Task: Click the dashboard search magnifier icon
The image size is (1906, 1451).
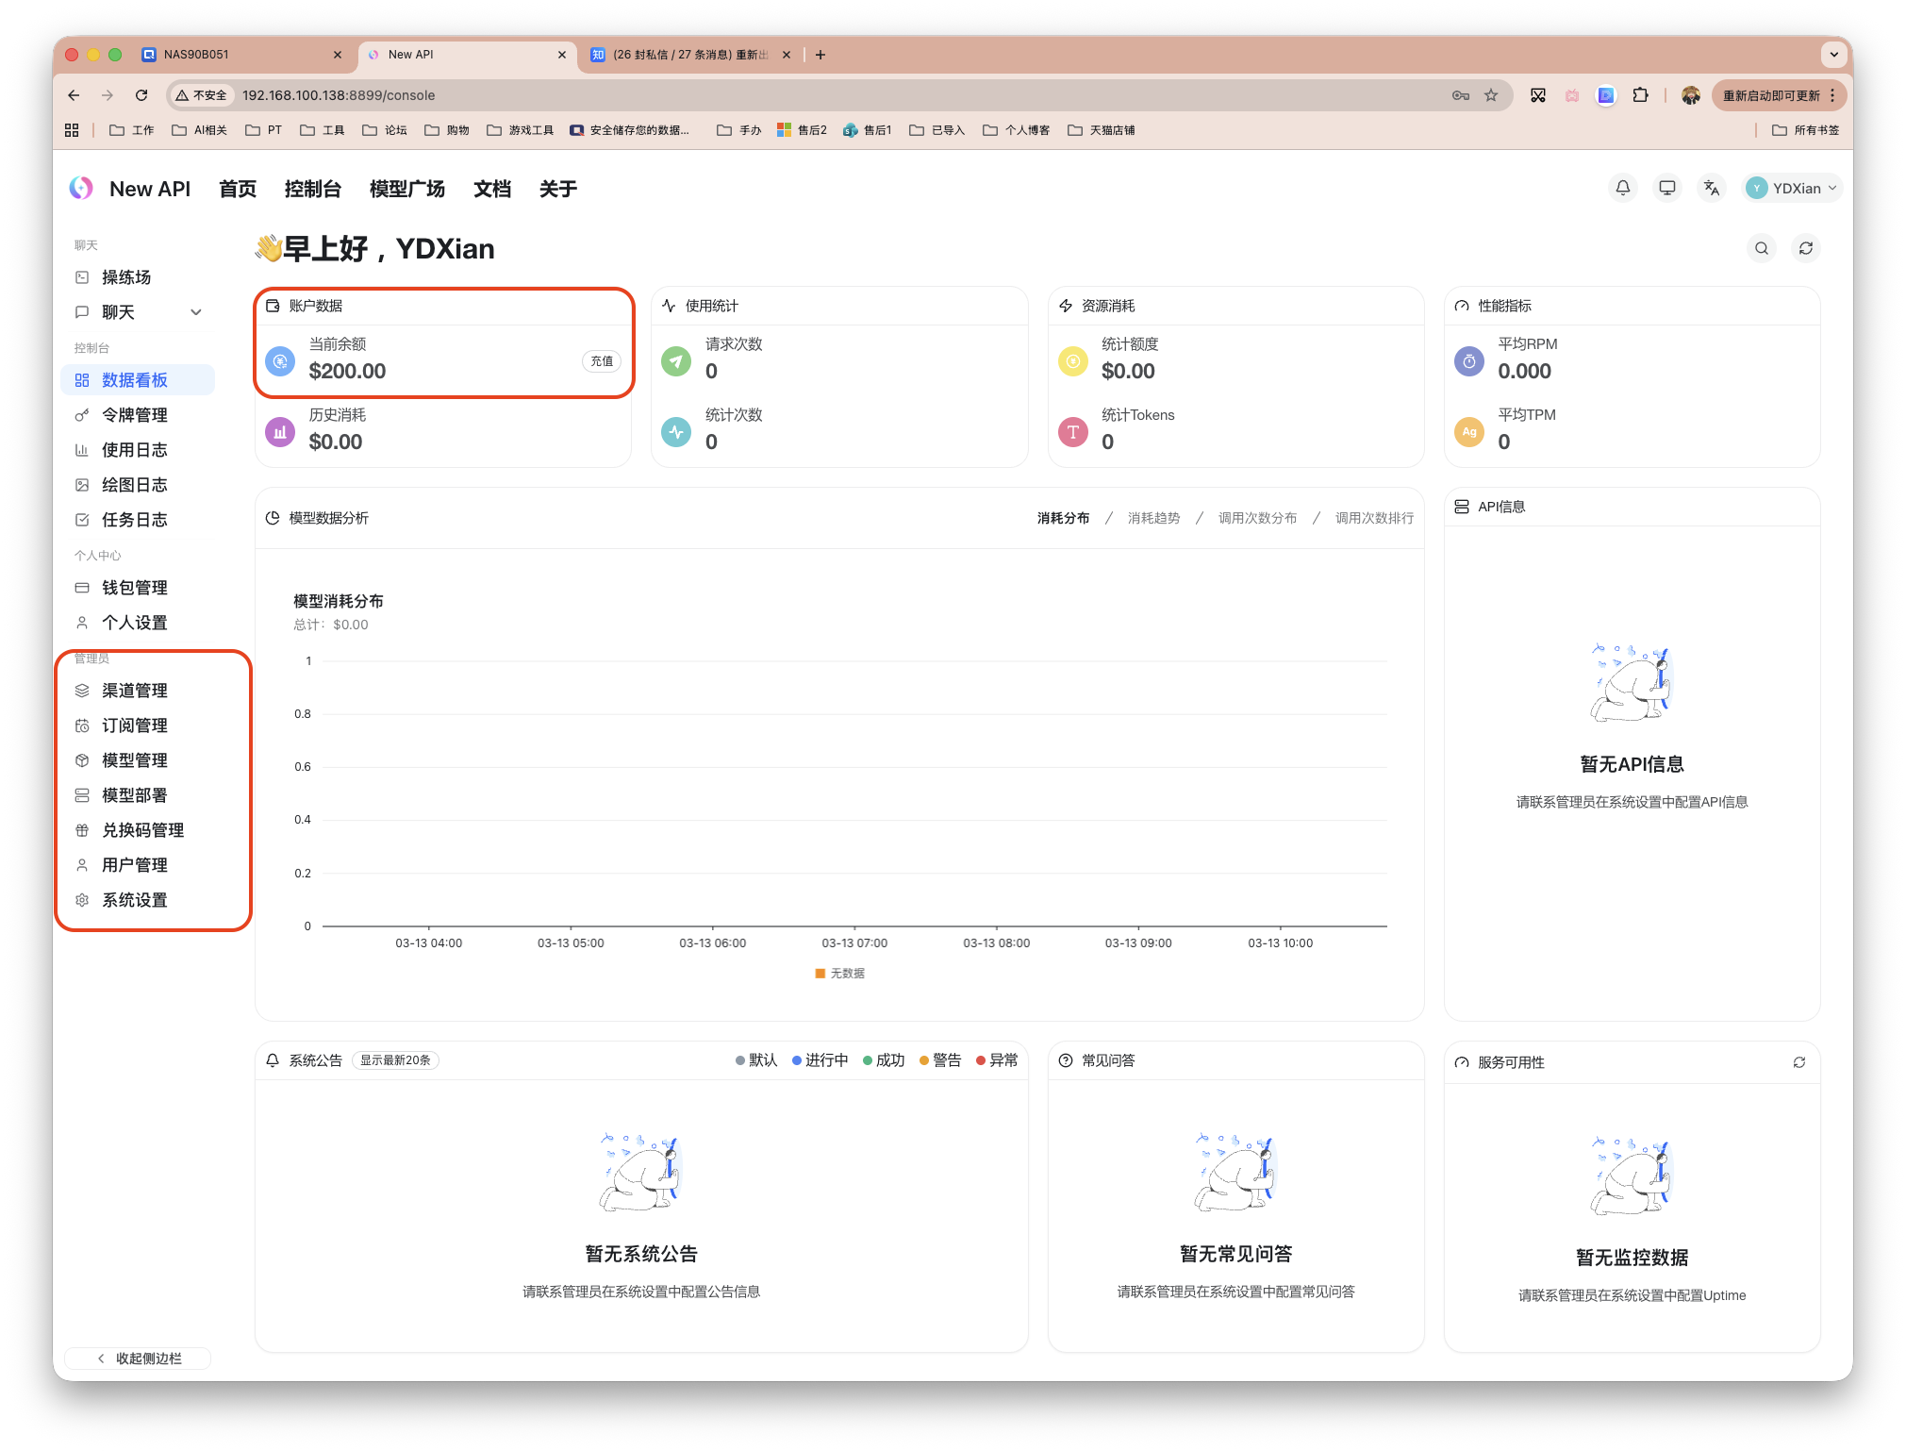Action: 1761,248
